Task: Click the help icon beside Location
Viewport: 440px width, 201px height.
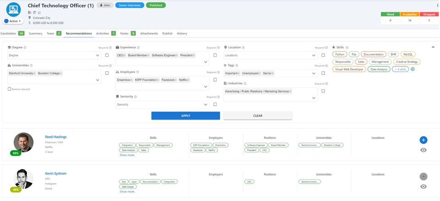Action: tap(243, 48)
